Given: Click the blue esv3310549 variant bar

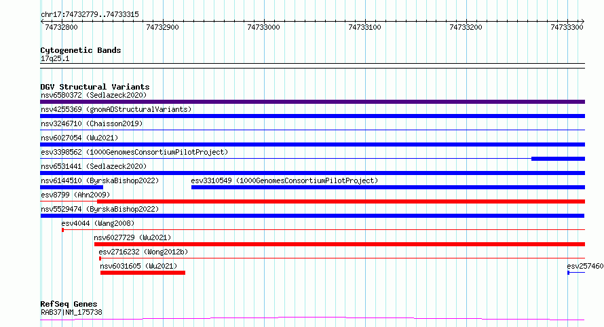Looking at the screenshot, I should [388, 187].
